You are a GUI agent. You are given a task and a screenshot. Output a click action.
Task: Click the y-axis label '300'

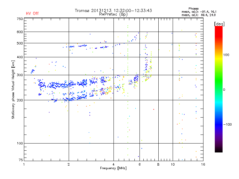tap(20, 75)
